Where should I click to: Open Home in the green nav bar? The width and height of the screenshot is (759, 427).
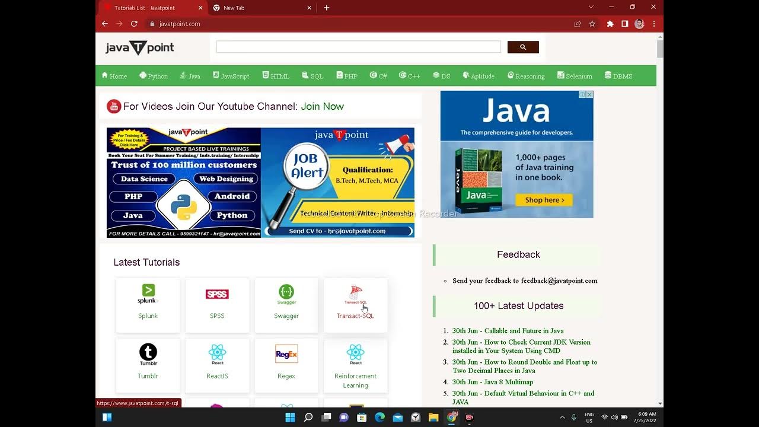(114, 76)
